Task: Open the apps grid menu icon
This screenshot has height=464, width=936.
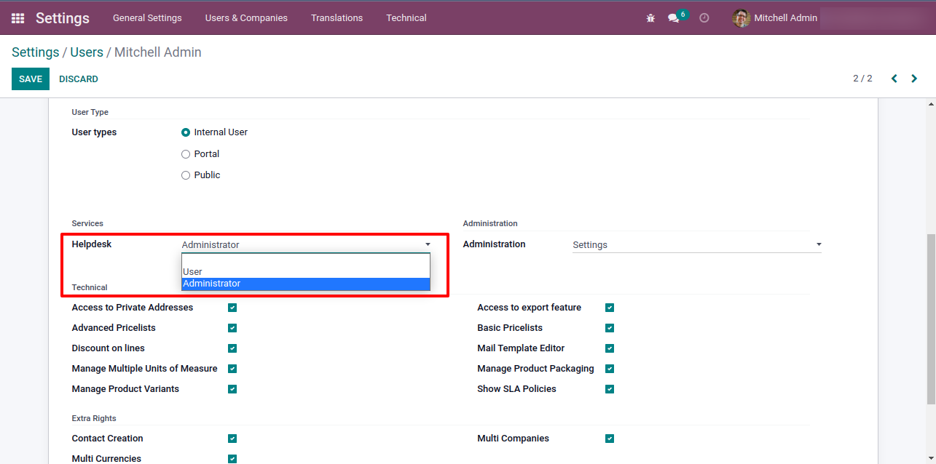Action: click(17, 18)
